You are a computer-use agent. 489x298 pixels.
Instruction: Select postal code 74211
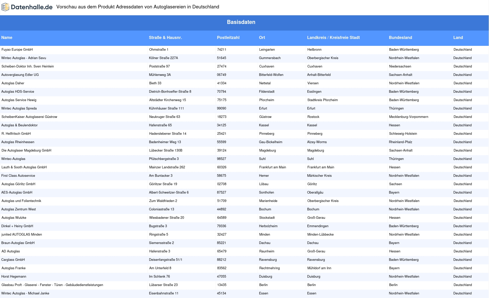click(x=222, y=50)
